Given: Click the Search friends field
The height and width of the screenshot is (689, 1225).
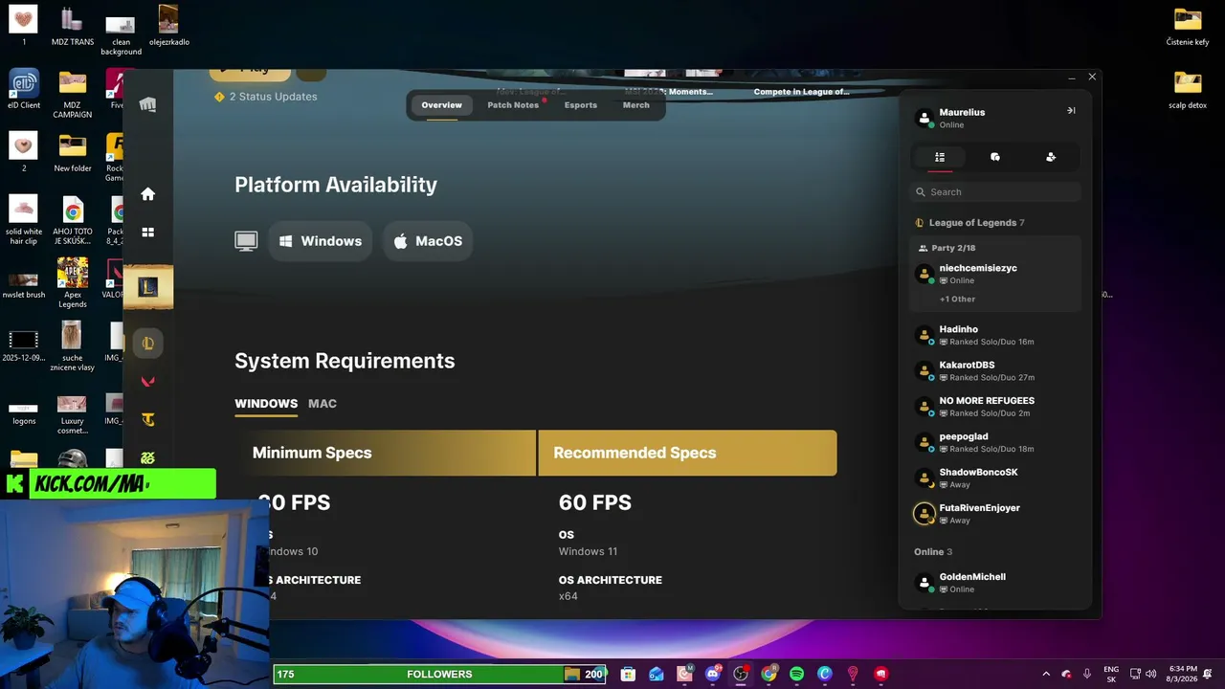Looking at the screenshot, I should (x=995, y=192).
